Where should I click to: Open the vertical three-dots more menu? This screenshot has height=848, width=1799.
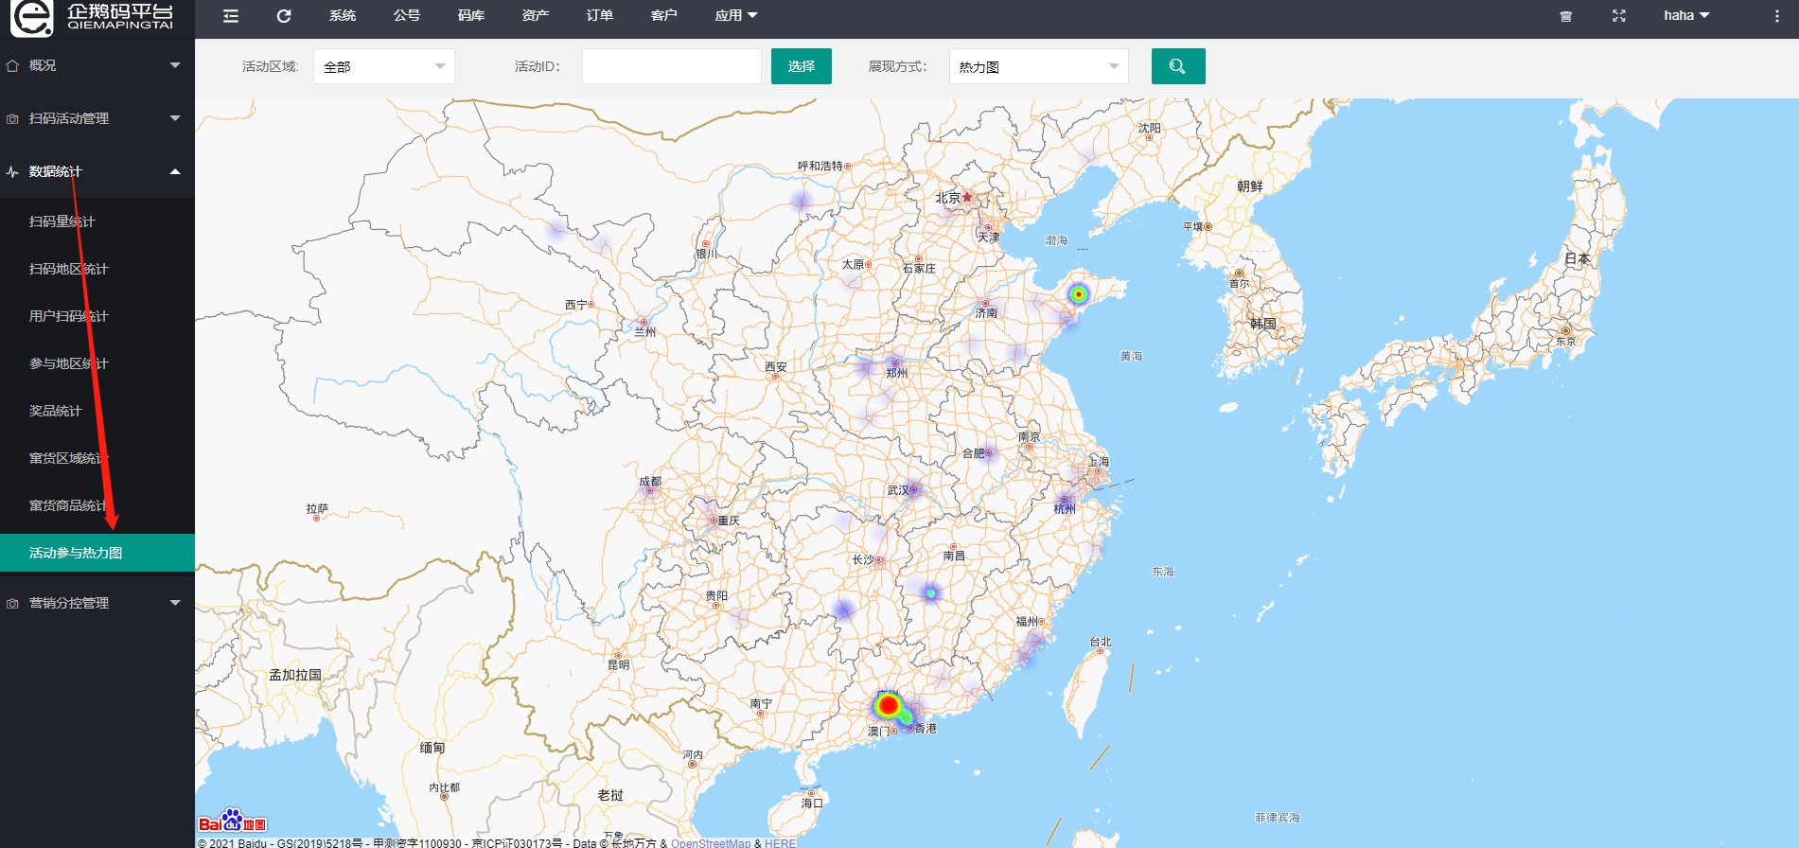pyautogui.click(x=1777, y=16)
